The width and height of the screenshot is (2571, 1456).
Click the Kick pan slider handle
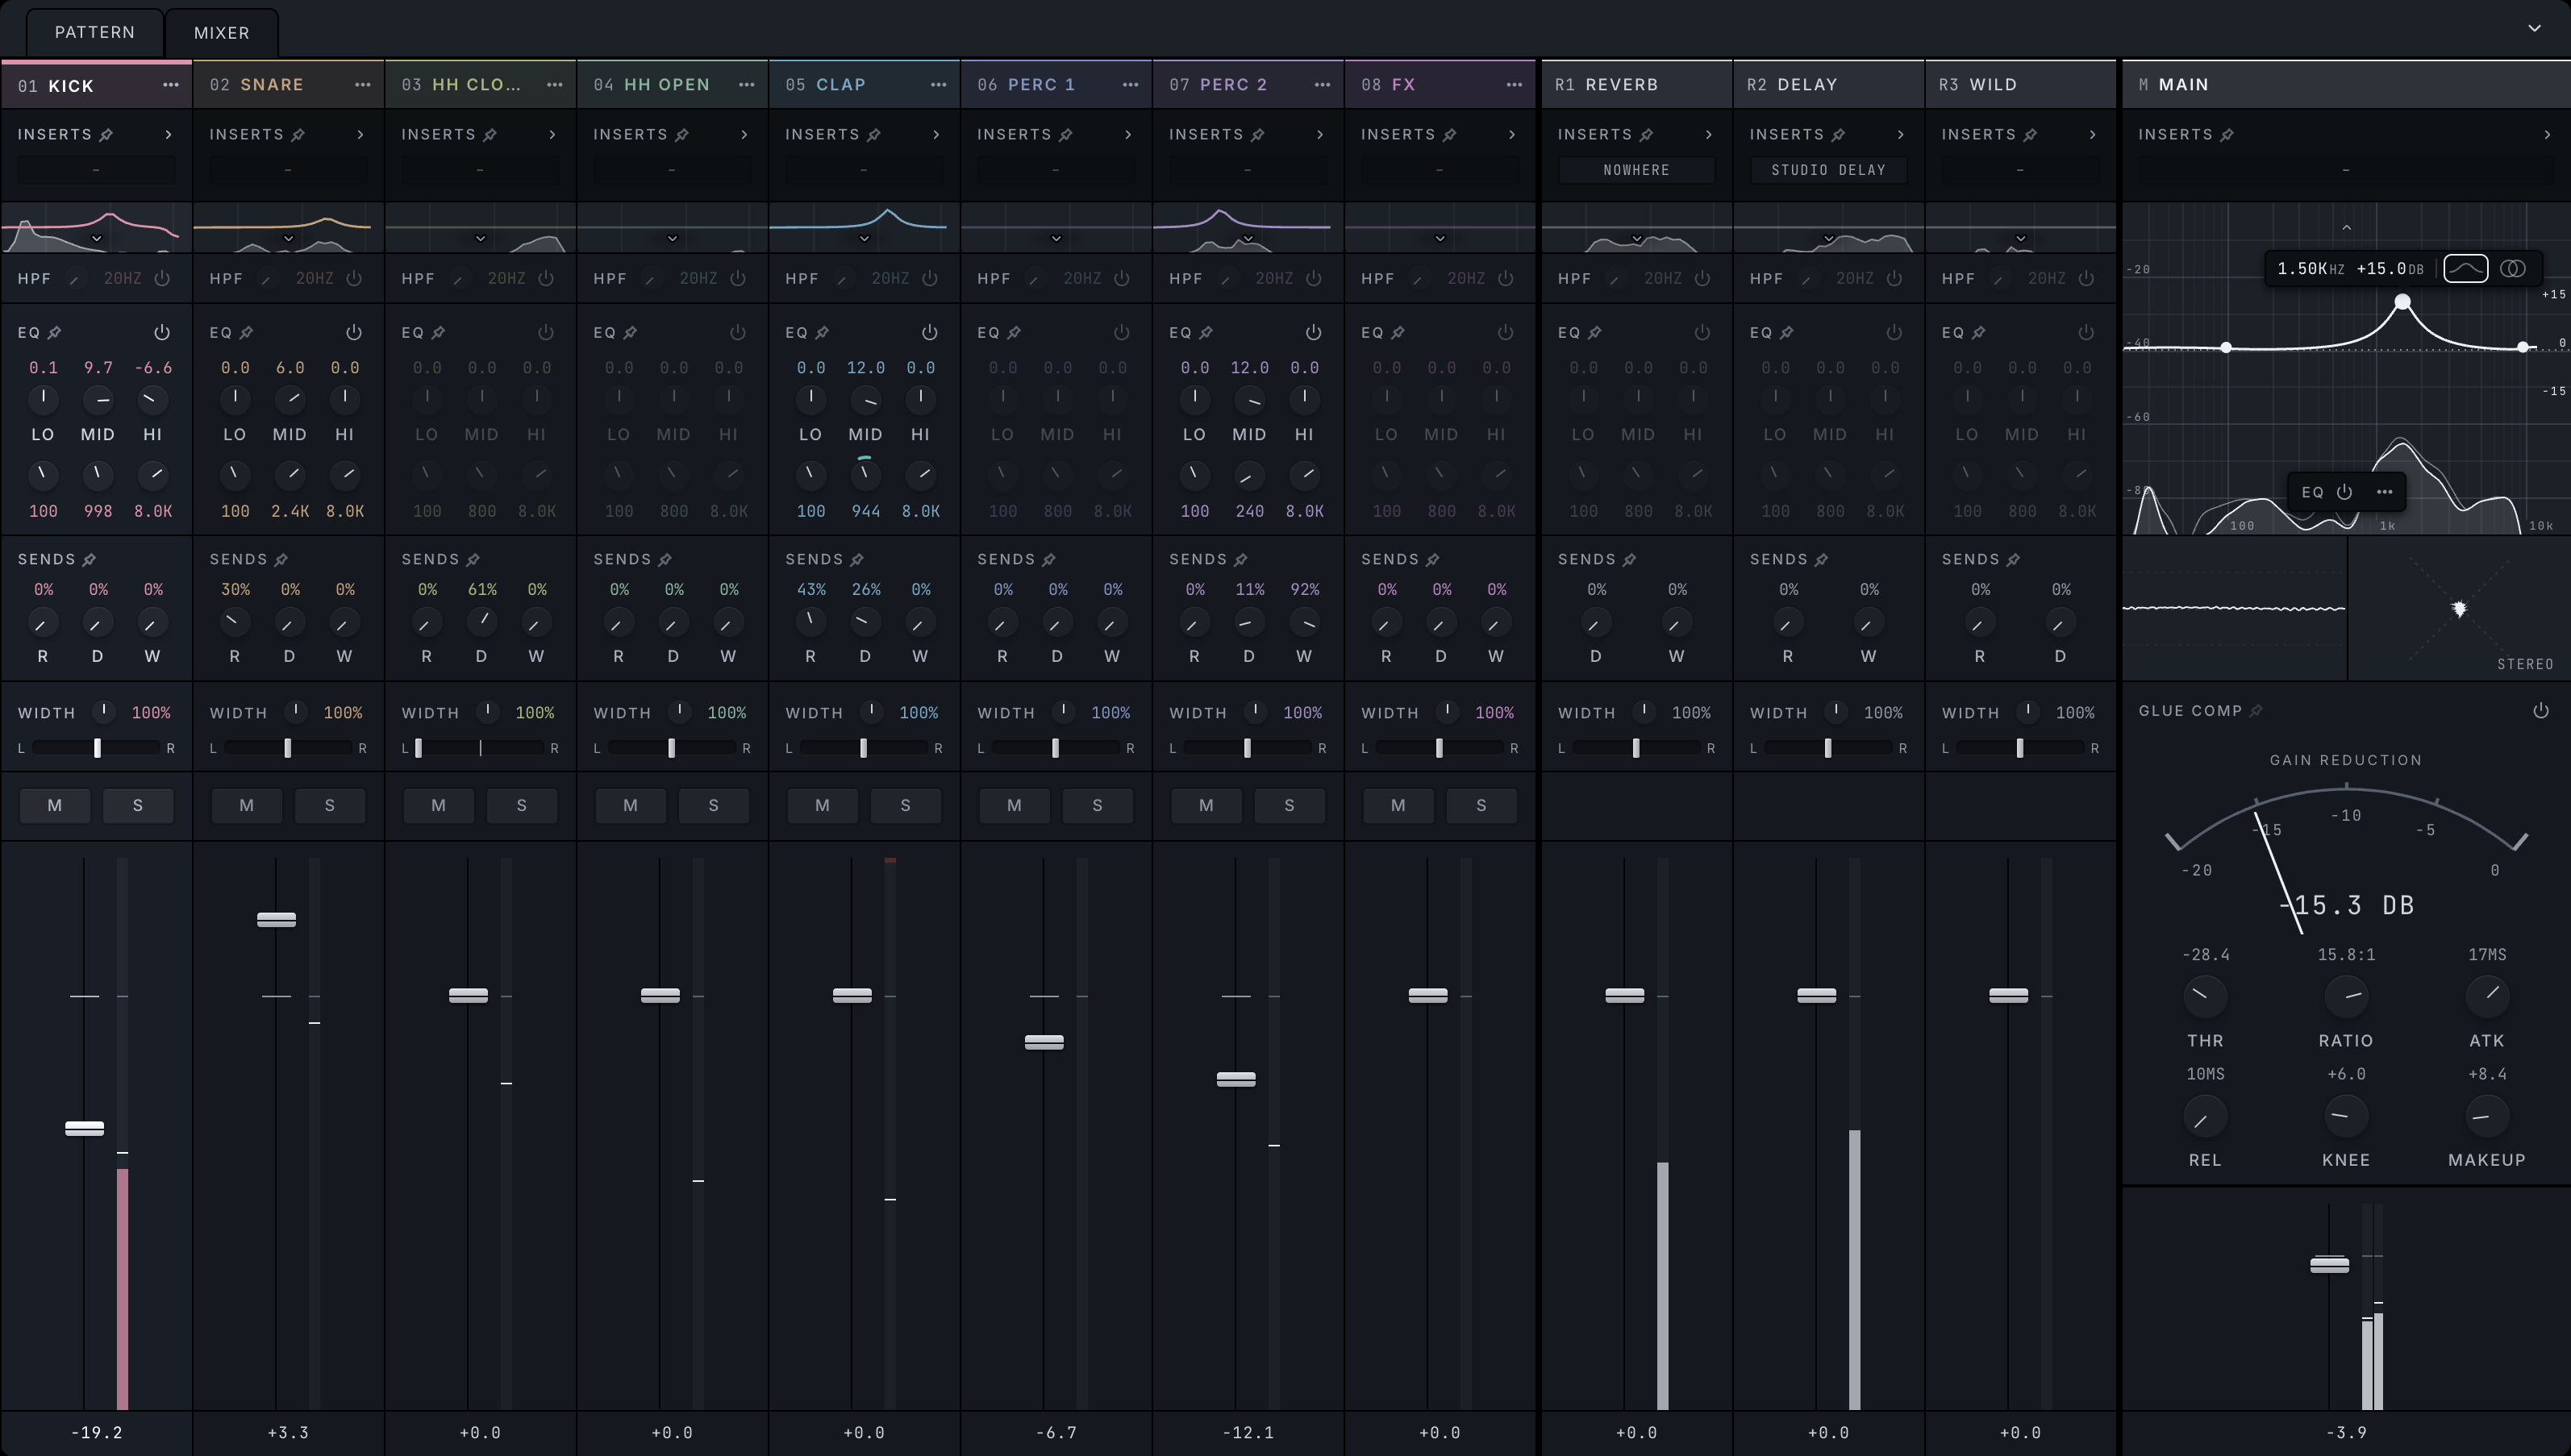tap(97, 748)
